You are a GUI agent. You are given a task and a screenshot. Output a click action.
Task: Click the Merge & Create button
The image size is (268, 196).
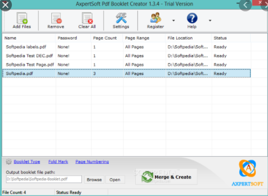(x=166, y=177)
